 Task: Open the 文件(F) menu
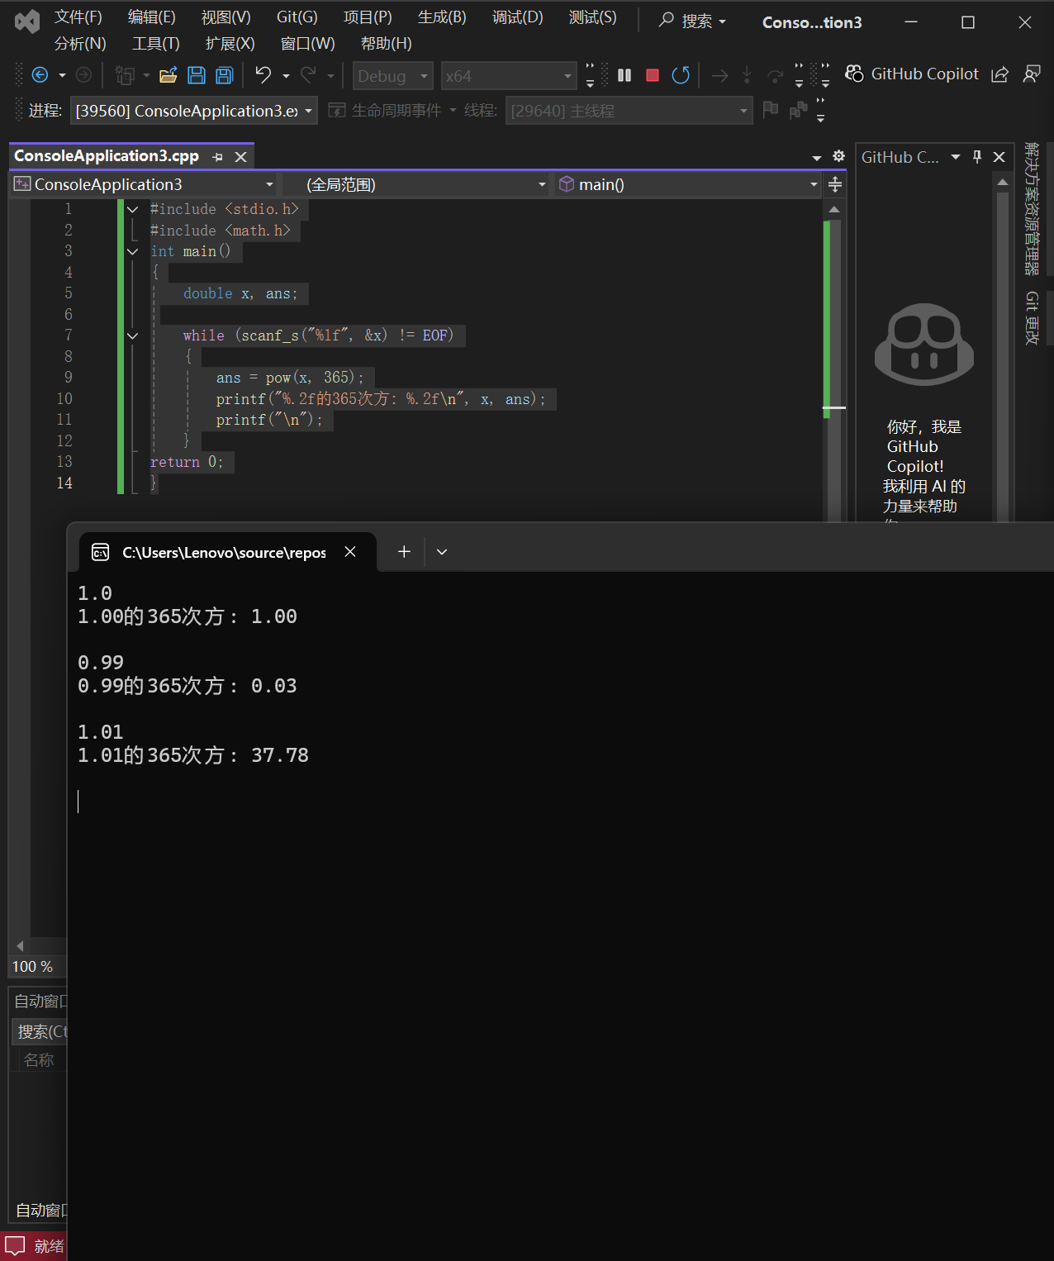pyautogui.click(x=78, y=17)
